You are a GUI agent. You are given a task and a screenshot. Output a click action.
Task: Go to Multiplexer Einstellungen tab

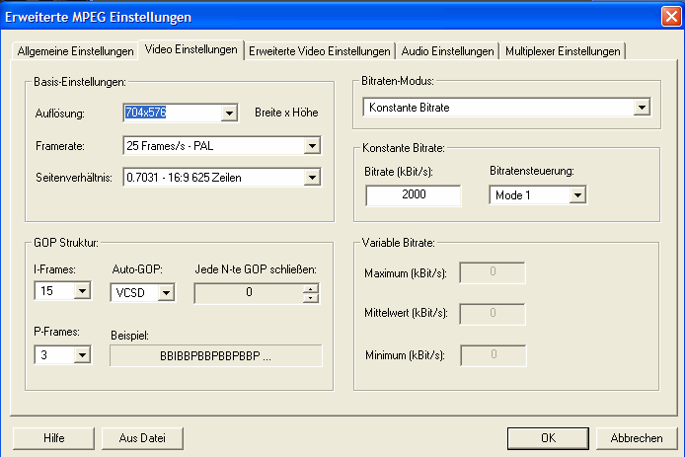[563, 51]
